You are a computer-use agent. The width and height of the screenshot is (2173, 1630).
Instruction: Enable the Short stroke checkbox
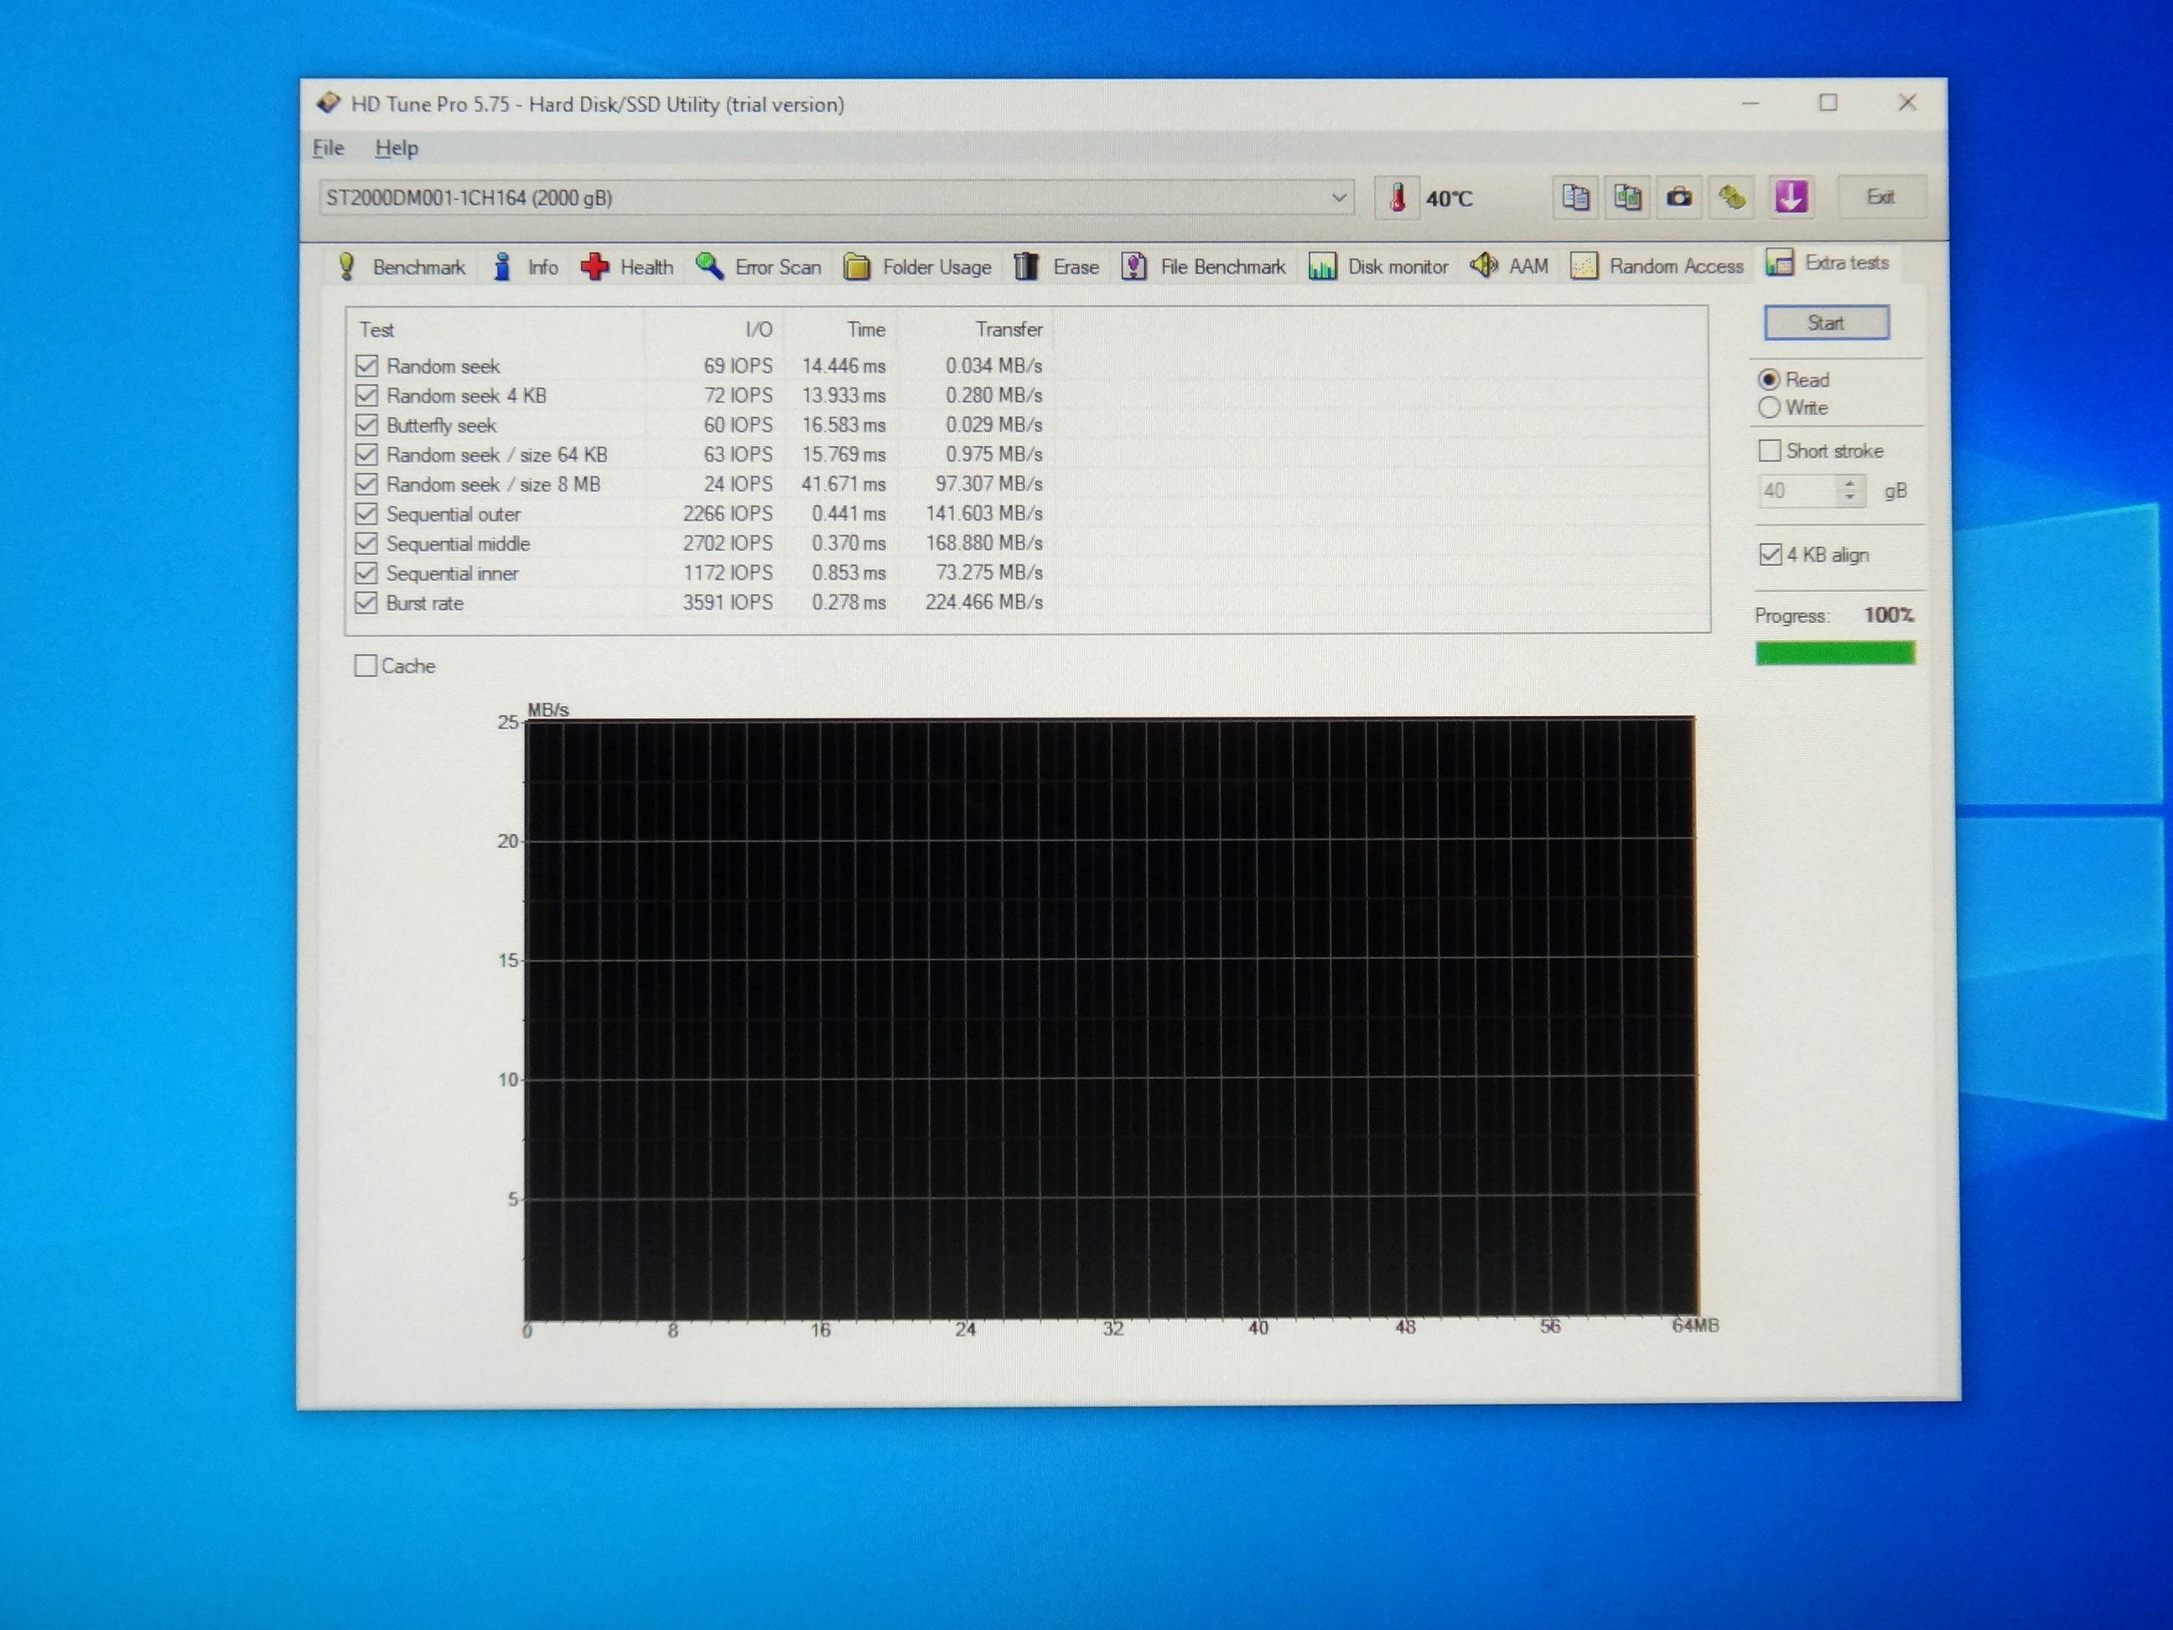coord(1769,451)
